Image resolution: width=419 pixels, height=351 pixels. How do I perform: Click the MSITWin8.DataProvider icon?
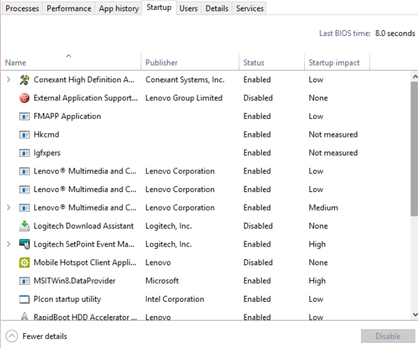pyautogui.click(x=24, y=281)
